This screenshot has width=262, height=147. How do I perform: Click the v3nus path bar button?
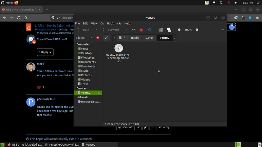[149, 38]
